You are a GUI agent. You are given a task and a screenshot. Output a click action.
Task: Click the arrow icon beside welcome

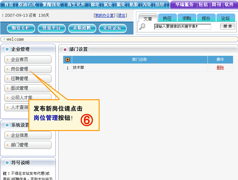coord(4,39)
